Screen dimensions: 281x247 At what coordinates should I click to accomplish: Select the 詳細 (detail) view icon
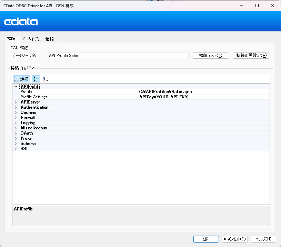(21, 79)
